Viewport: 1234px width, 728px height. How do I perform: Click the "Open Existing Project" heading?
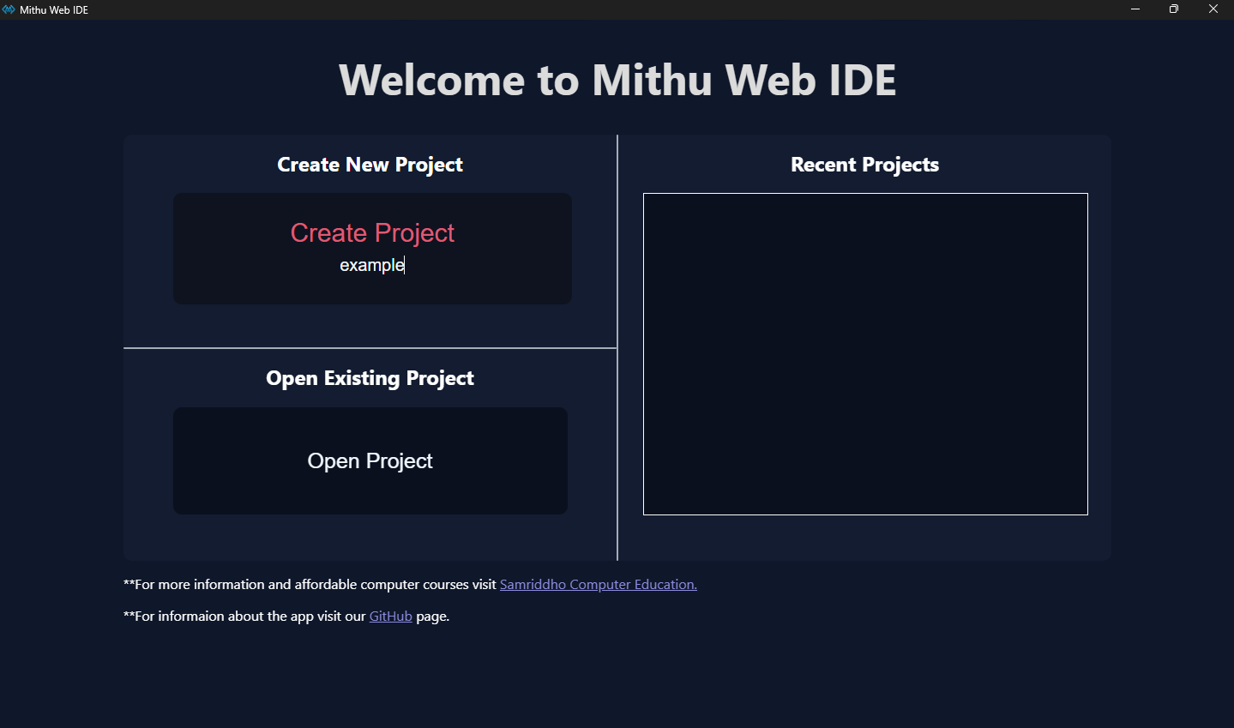pyautogui.click(x=370, y=378)
